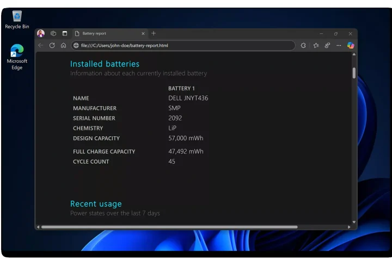392x259 pixels.
Task: Click the Copilot icon in Edge toolbar
Action: pos(351,46)
